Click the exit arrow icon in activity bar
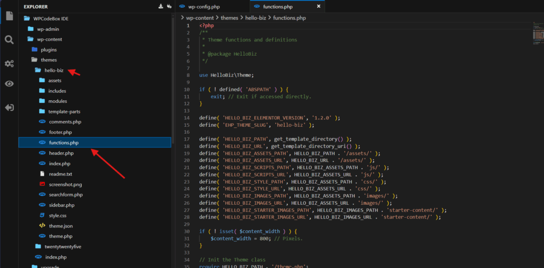This screenshot has height=268, width=544. pos(10,108)
